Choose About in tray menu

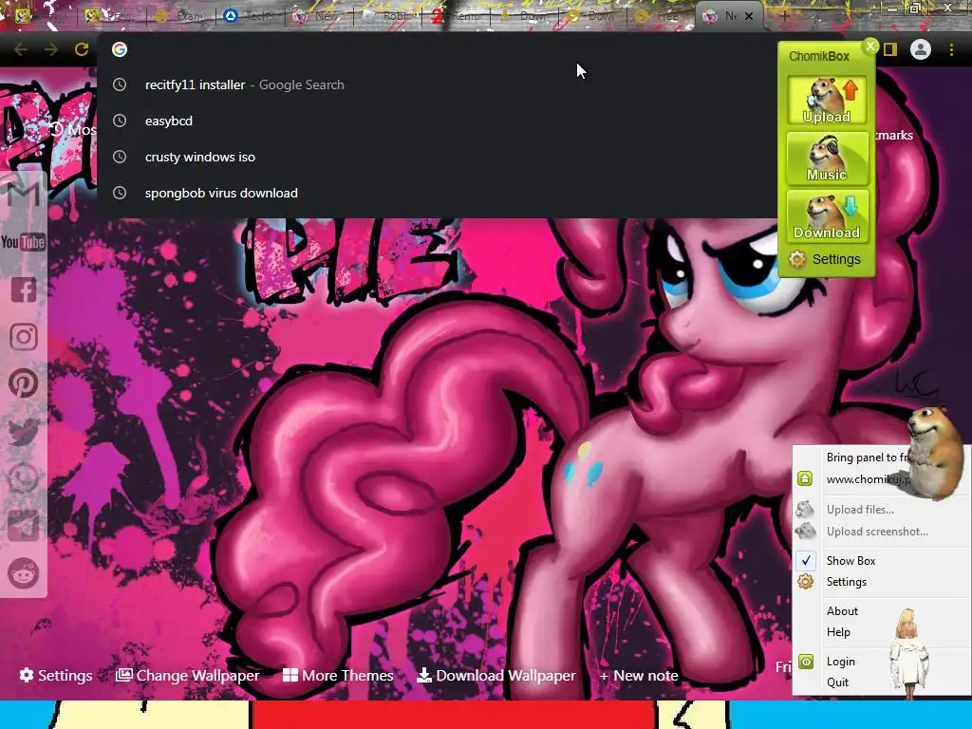tap(880, 611)
